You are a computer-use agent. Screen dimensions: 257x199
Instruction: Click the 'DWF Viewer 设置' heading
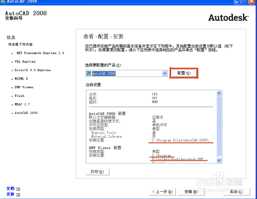point(105,148)
